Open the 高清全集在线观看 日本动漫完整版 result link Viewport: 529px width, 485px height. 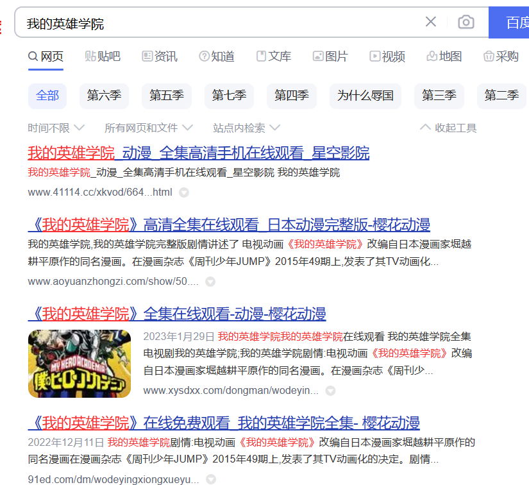pyautogui.click(x=229, y=225)
